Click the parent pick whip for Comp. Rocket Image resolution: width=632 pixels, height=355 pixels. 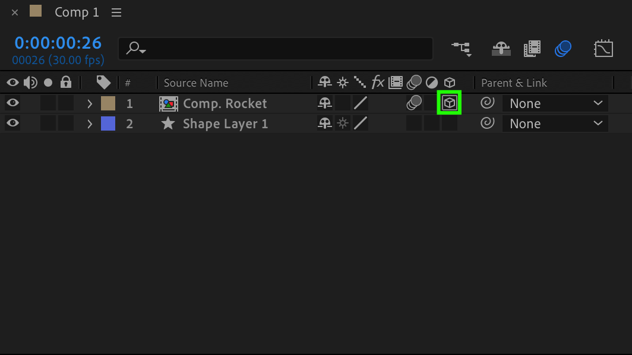coord(487,103)
